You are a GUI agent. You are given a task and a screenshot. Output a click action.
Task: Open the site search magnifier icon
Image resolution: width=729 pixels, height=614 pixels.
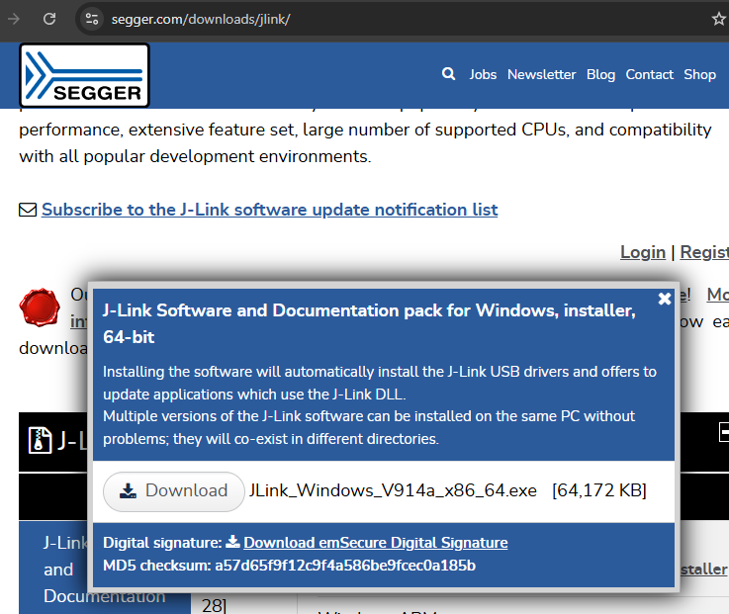[448, 74]
